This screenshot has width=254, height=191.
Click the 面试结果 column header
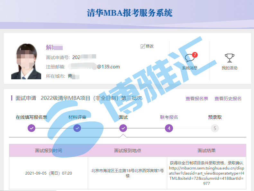point(206,151)
